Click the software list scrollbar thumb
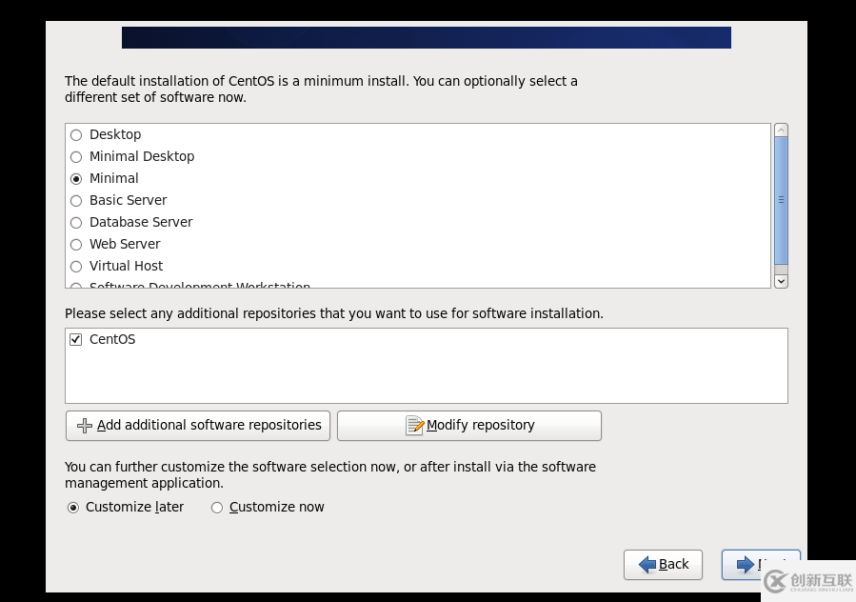 point(781,200)
